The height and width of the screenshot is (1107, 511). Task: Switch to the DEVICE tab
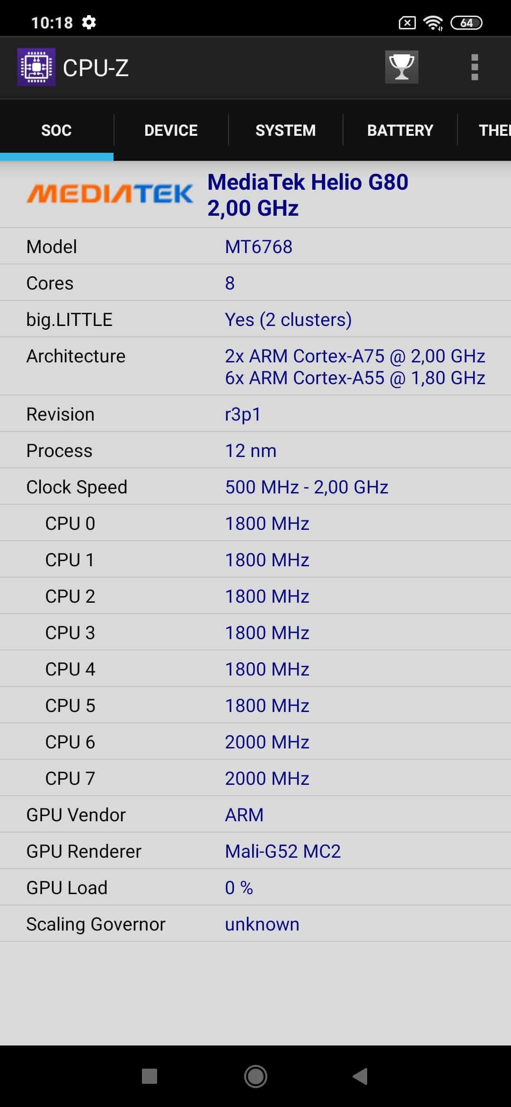[x=171, y=130]
